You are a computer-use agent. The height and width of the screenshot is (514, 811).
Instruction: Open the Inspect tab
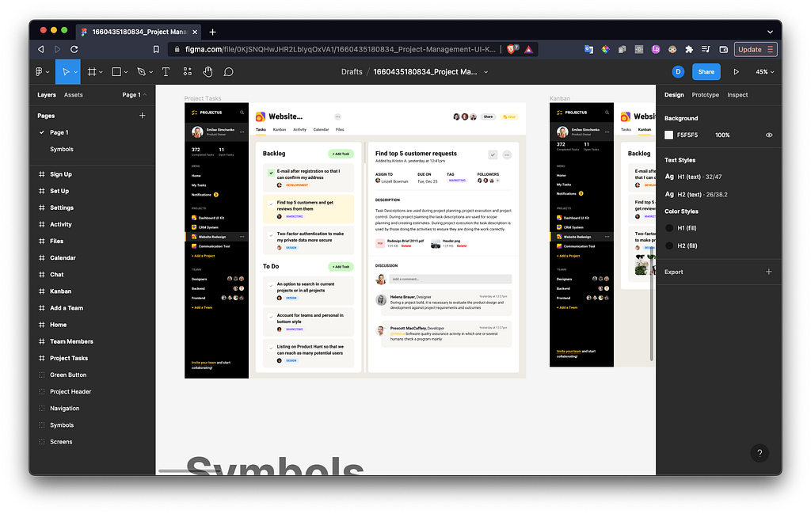pos(737,94)
